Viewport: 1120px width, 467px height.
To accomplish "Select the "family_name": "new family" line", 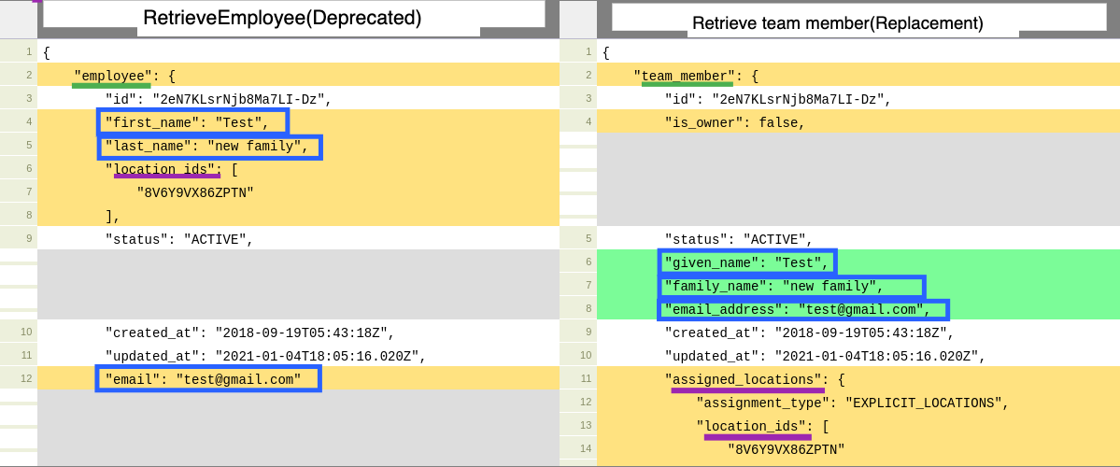I will click(774, 287).
